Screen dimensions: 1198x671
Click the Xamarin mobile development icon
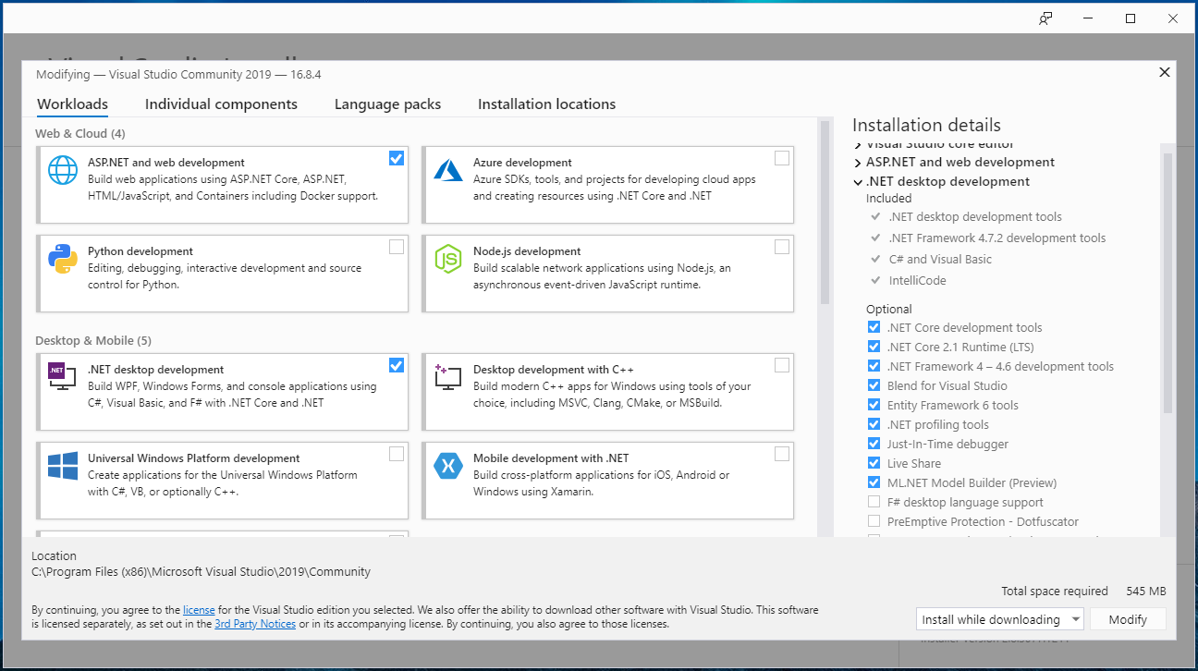pos(448,467)
